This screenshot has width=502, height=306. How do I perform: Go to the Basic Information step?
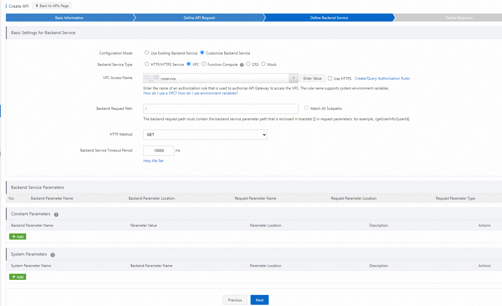pyautogui.click(x=69, y=18)
